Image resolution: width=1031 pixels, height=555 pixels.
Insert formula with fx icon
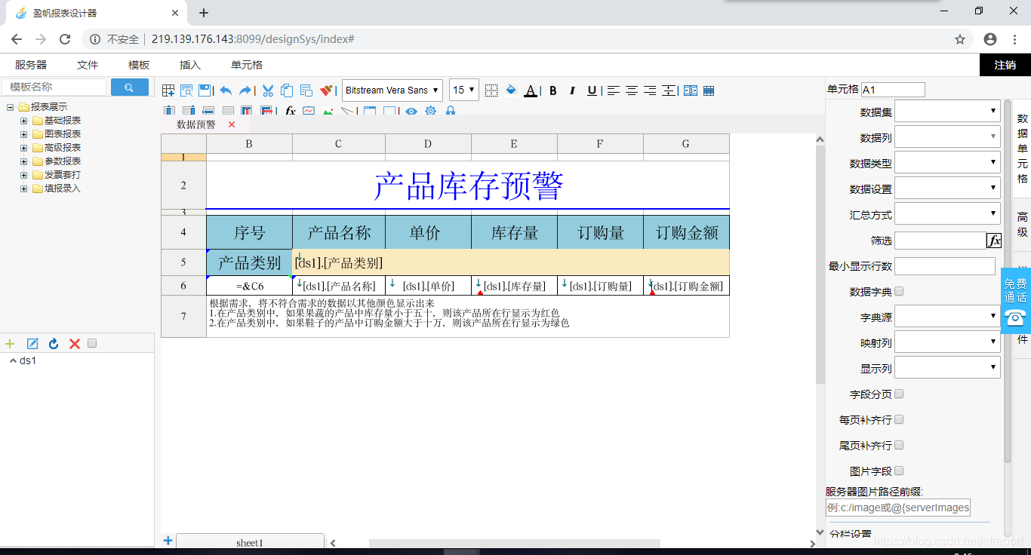click(x=290, y=111)
